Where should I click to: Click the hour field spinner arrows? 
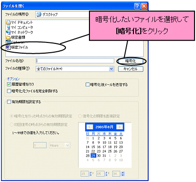coord(90,174)
